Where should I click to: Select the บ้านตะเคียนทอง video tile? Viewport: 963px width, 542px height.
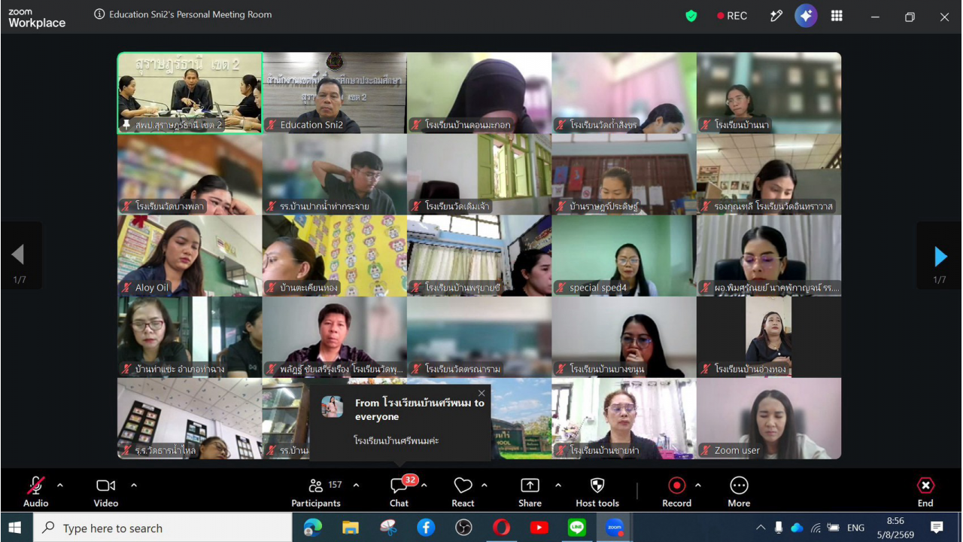point(335,256)
